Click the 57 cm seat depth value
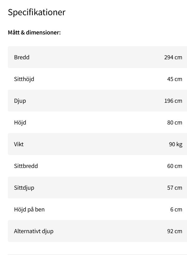Image resolution: width=187 pixels, height=258 pixels. [x=175, y=188]
